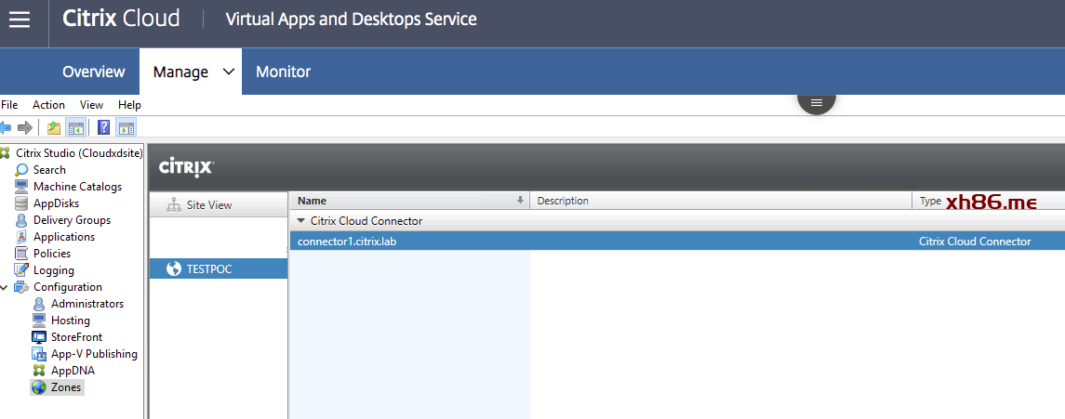
Task: Toggle show/hide console tree icon
Action: point(74,126)
